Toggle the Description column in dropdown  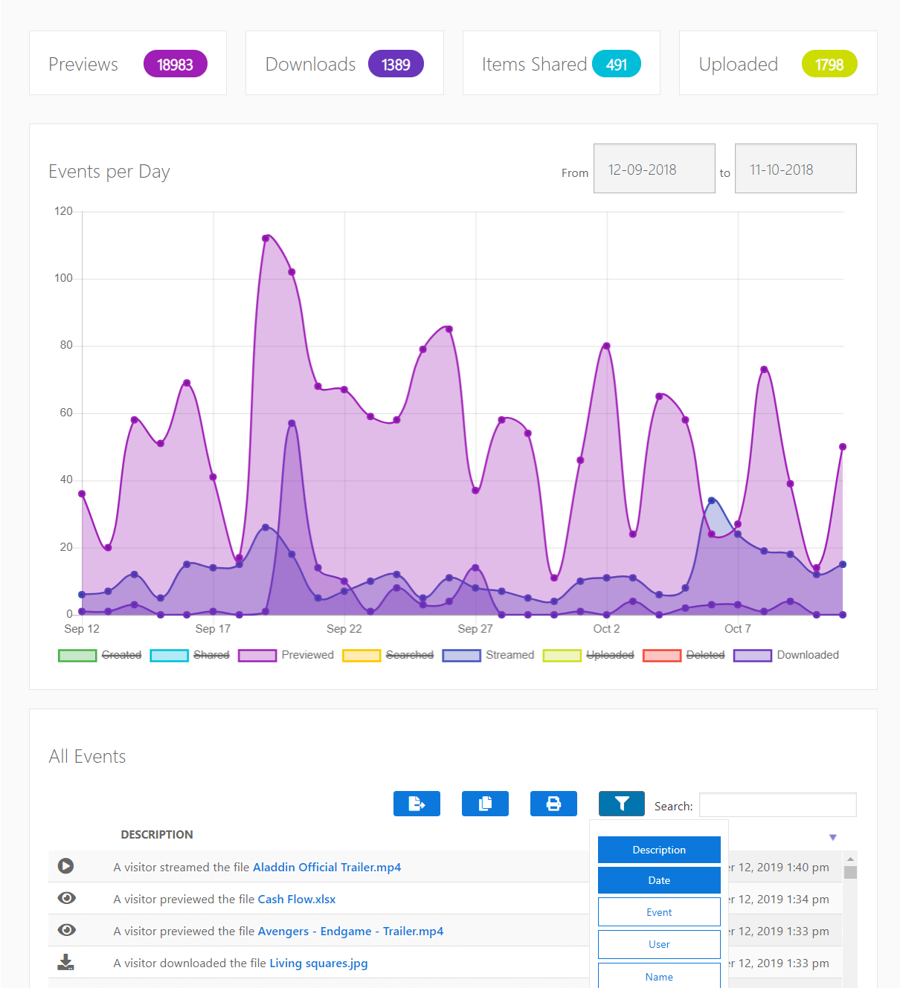click(x=659, y=850)
